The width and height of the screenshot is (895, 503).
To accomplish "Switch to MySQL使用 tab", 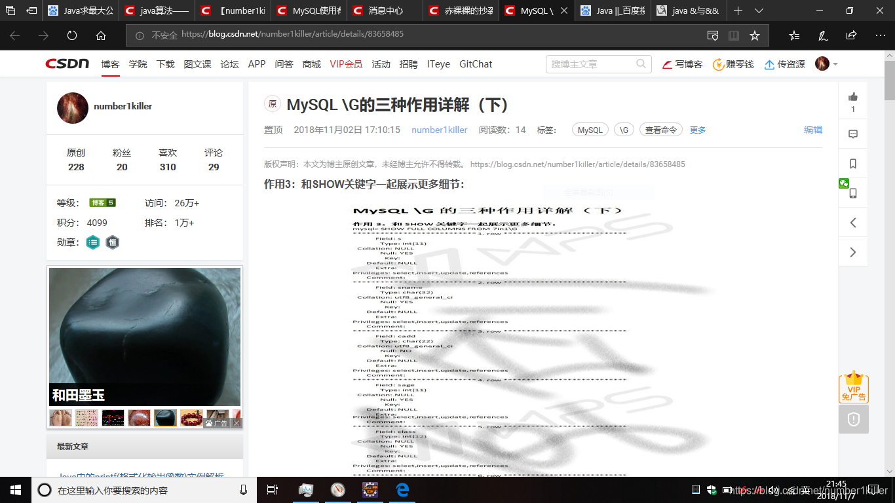I will coord(308,10).
